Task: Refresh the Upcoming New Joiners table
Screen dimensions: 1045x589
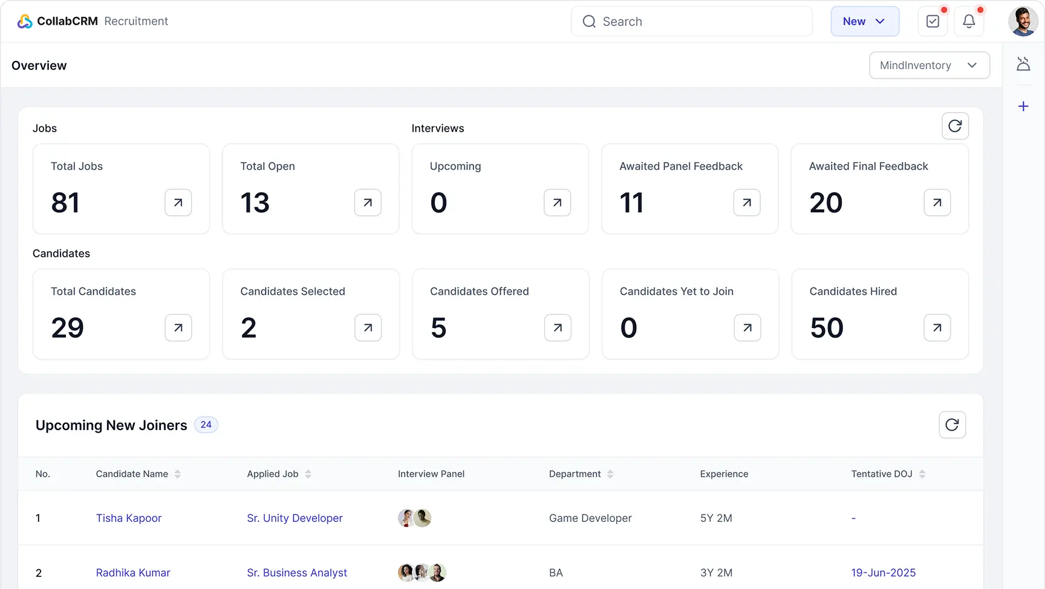Action: (x=952, y=425)
